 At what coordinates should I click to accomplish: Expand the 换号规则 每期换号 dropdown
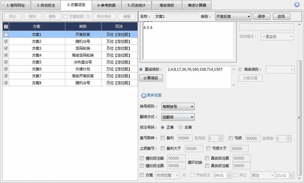coord(178,107)
